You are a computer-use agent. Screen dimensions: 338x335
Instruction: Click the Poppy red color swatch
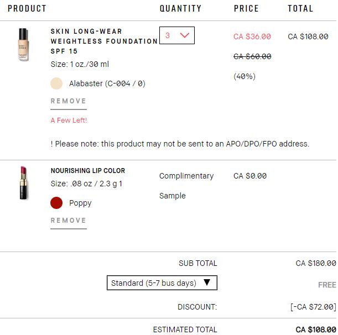pyautogui.click(x=56, y=203)
